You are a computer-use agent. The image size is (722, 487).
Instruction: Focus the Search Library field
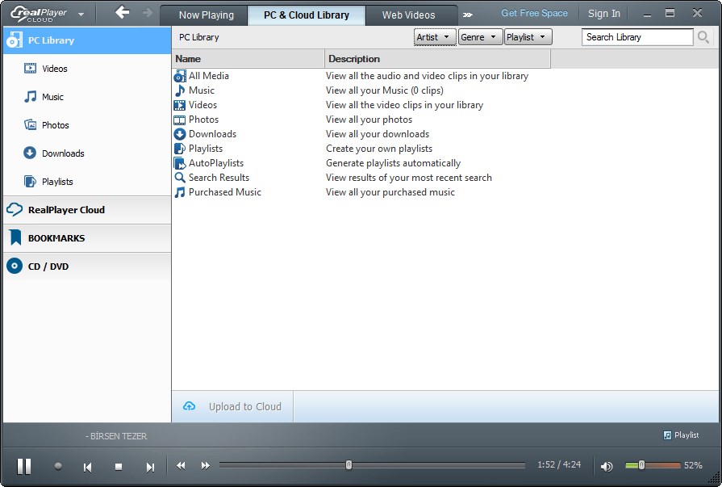[637, 37]
